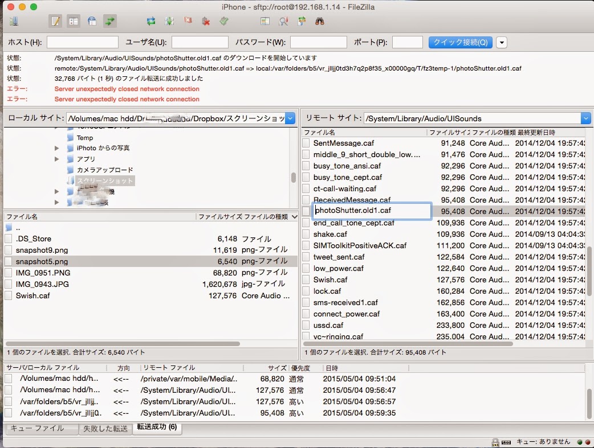Focus the ポート(P) input field

pos(408,42)
